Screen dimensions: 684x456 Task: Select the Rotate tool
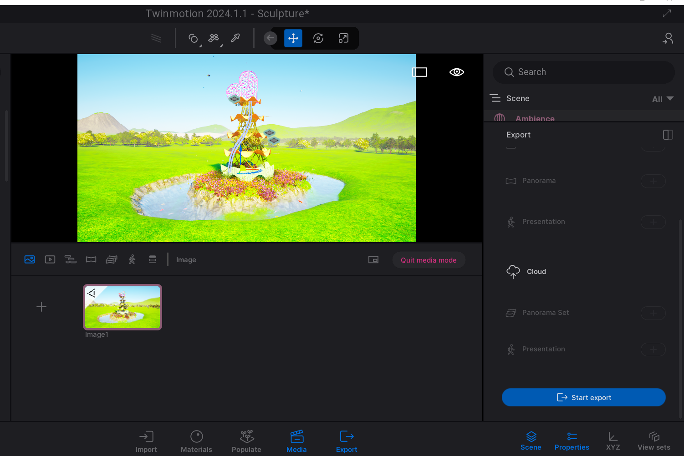(318, 38)
